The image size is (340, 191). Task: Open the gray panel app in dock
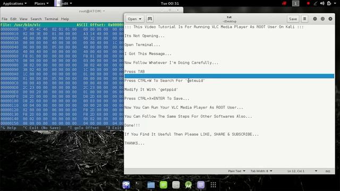[176, 185]
